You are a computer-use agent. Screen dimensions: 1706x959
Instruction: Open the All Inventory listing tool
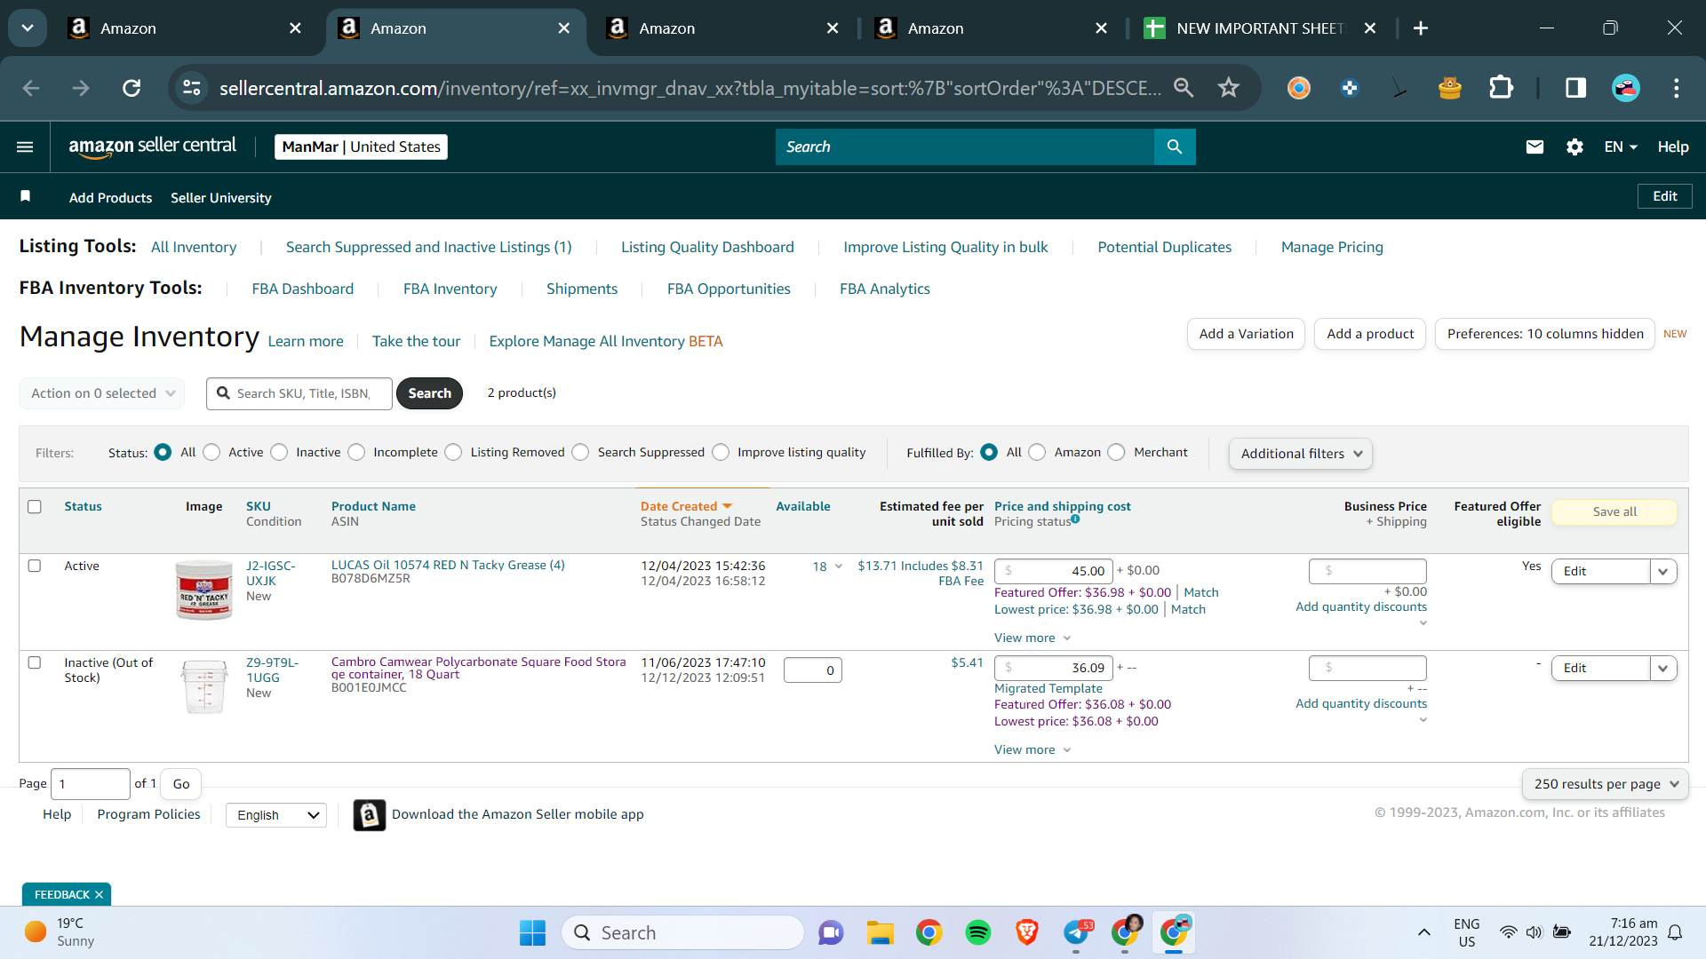194,247
